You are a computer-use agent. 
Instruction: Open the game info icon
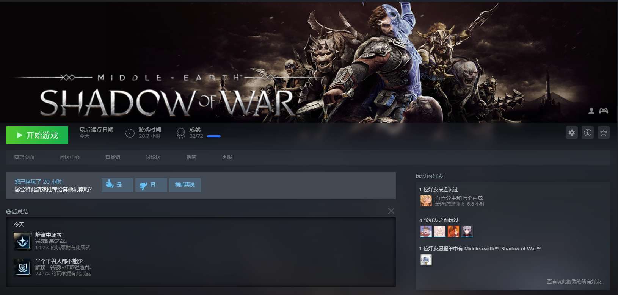588,133
